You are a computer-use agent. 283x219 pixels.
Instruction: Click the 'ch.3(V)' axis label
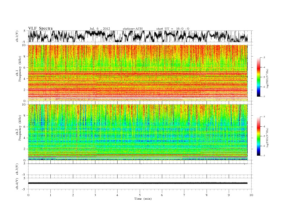click(17, 169)
